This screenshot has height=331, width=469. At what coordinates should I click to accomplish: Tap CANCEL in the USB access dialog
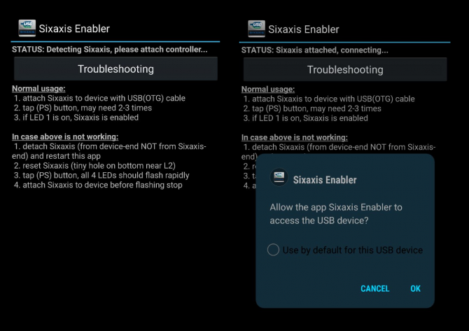coord(374,288)
